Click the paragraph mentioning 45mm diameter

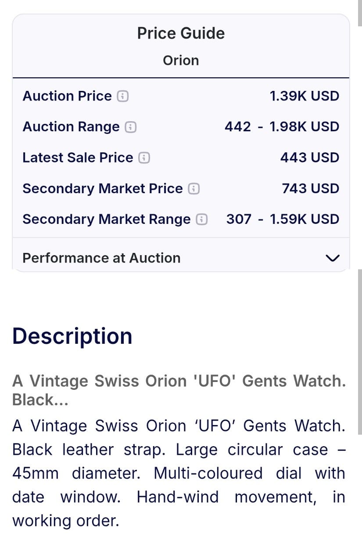(179, 473)
